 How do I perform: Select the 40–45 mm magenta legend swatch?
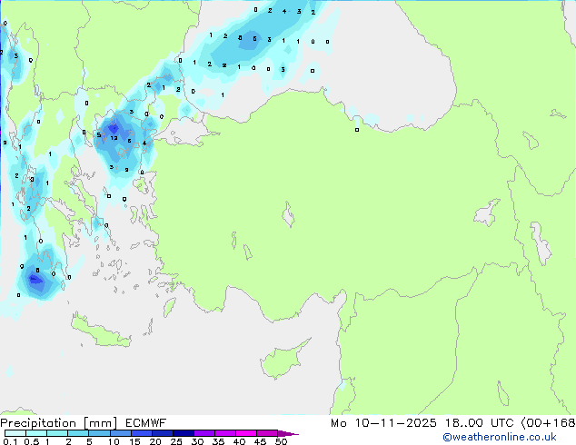point(246,433)
